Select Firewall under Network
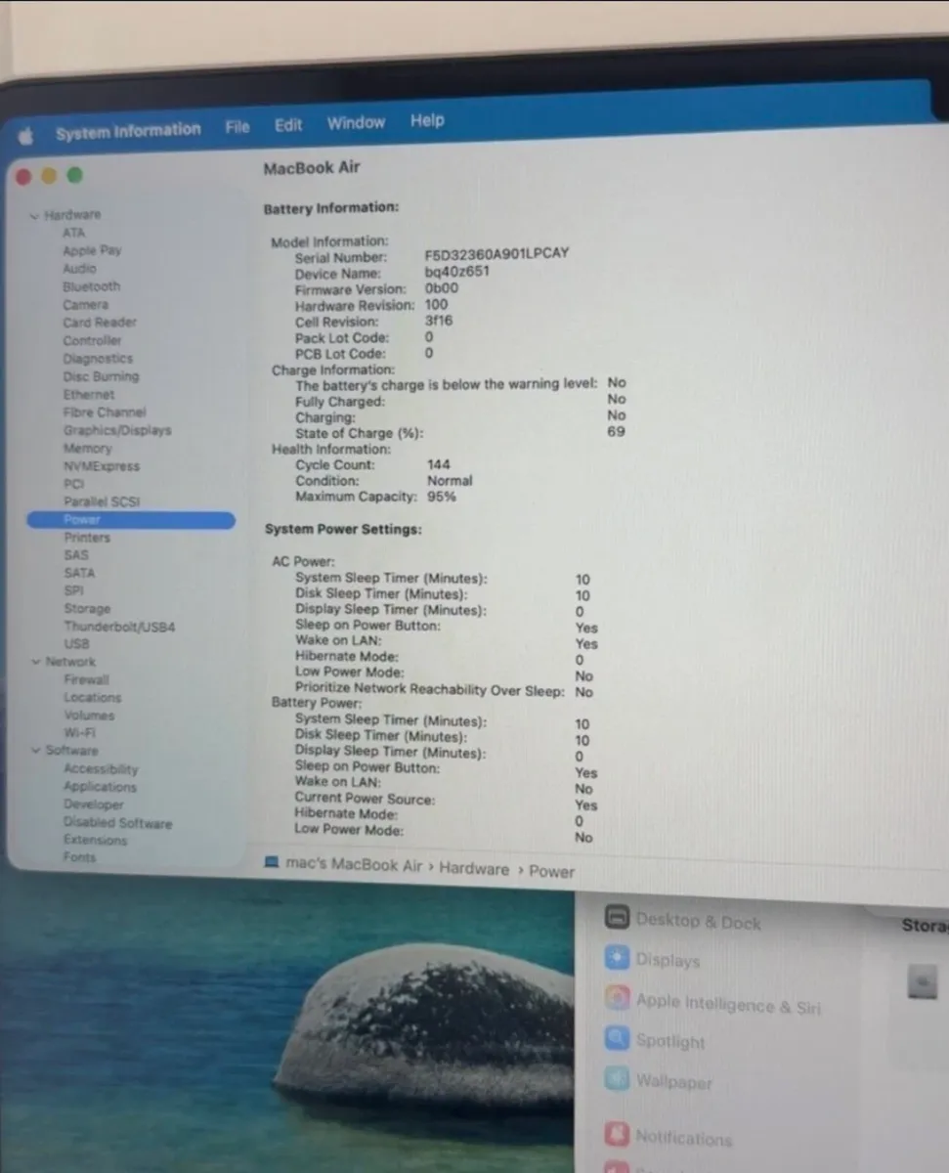This screenshot has height=1173, width=949. 87,679
